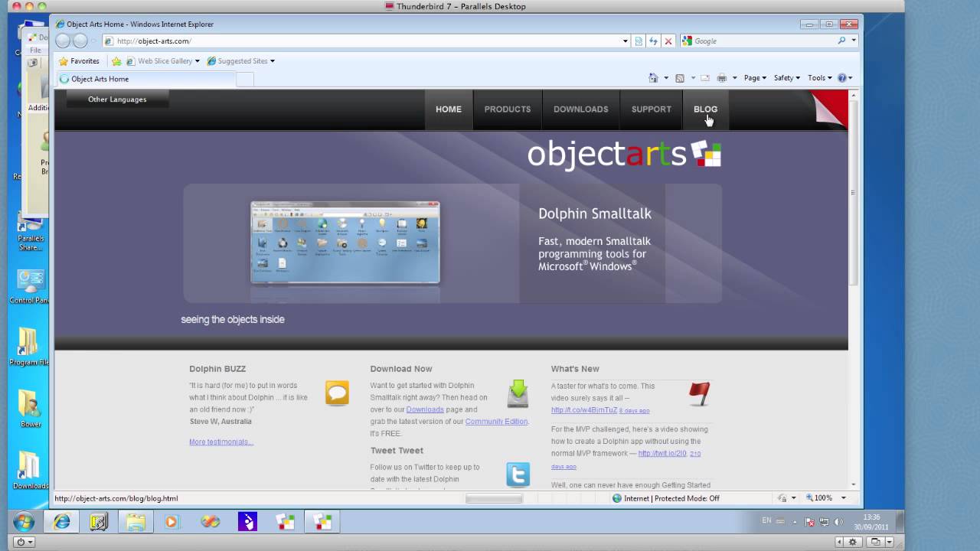Click Other Languages button
This screenshot has width=980, height=551.
117,99
